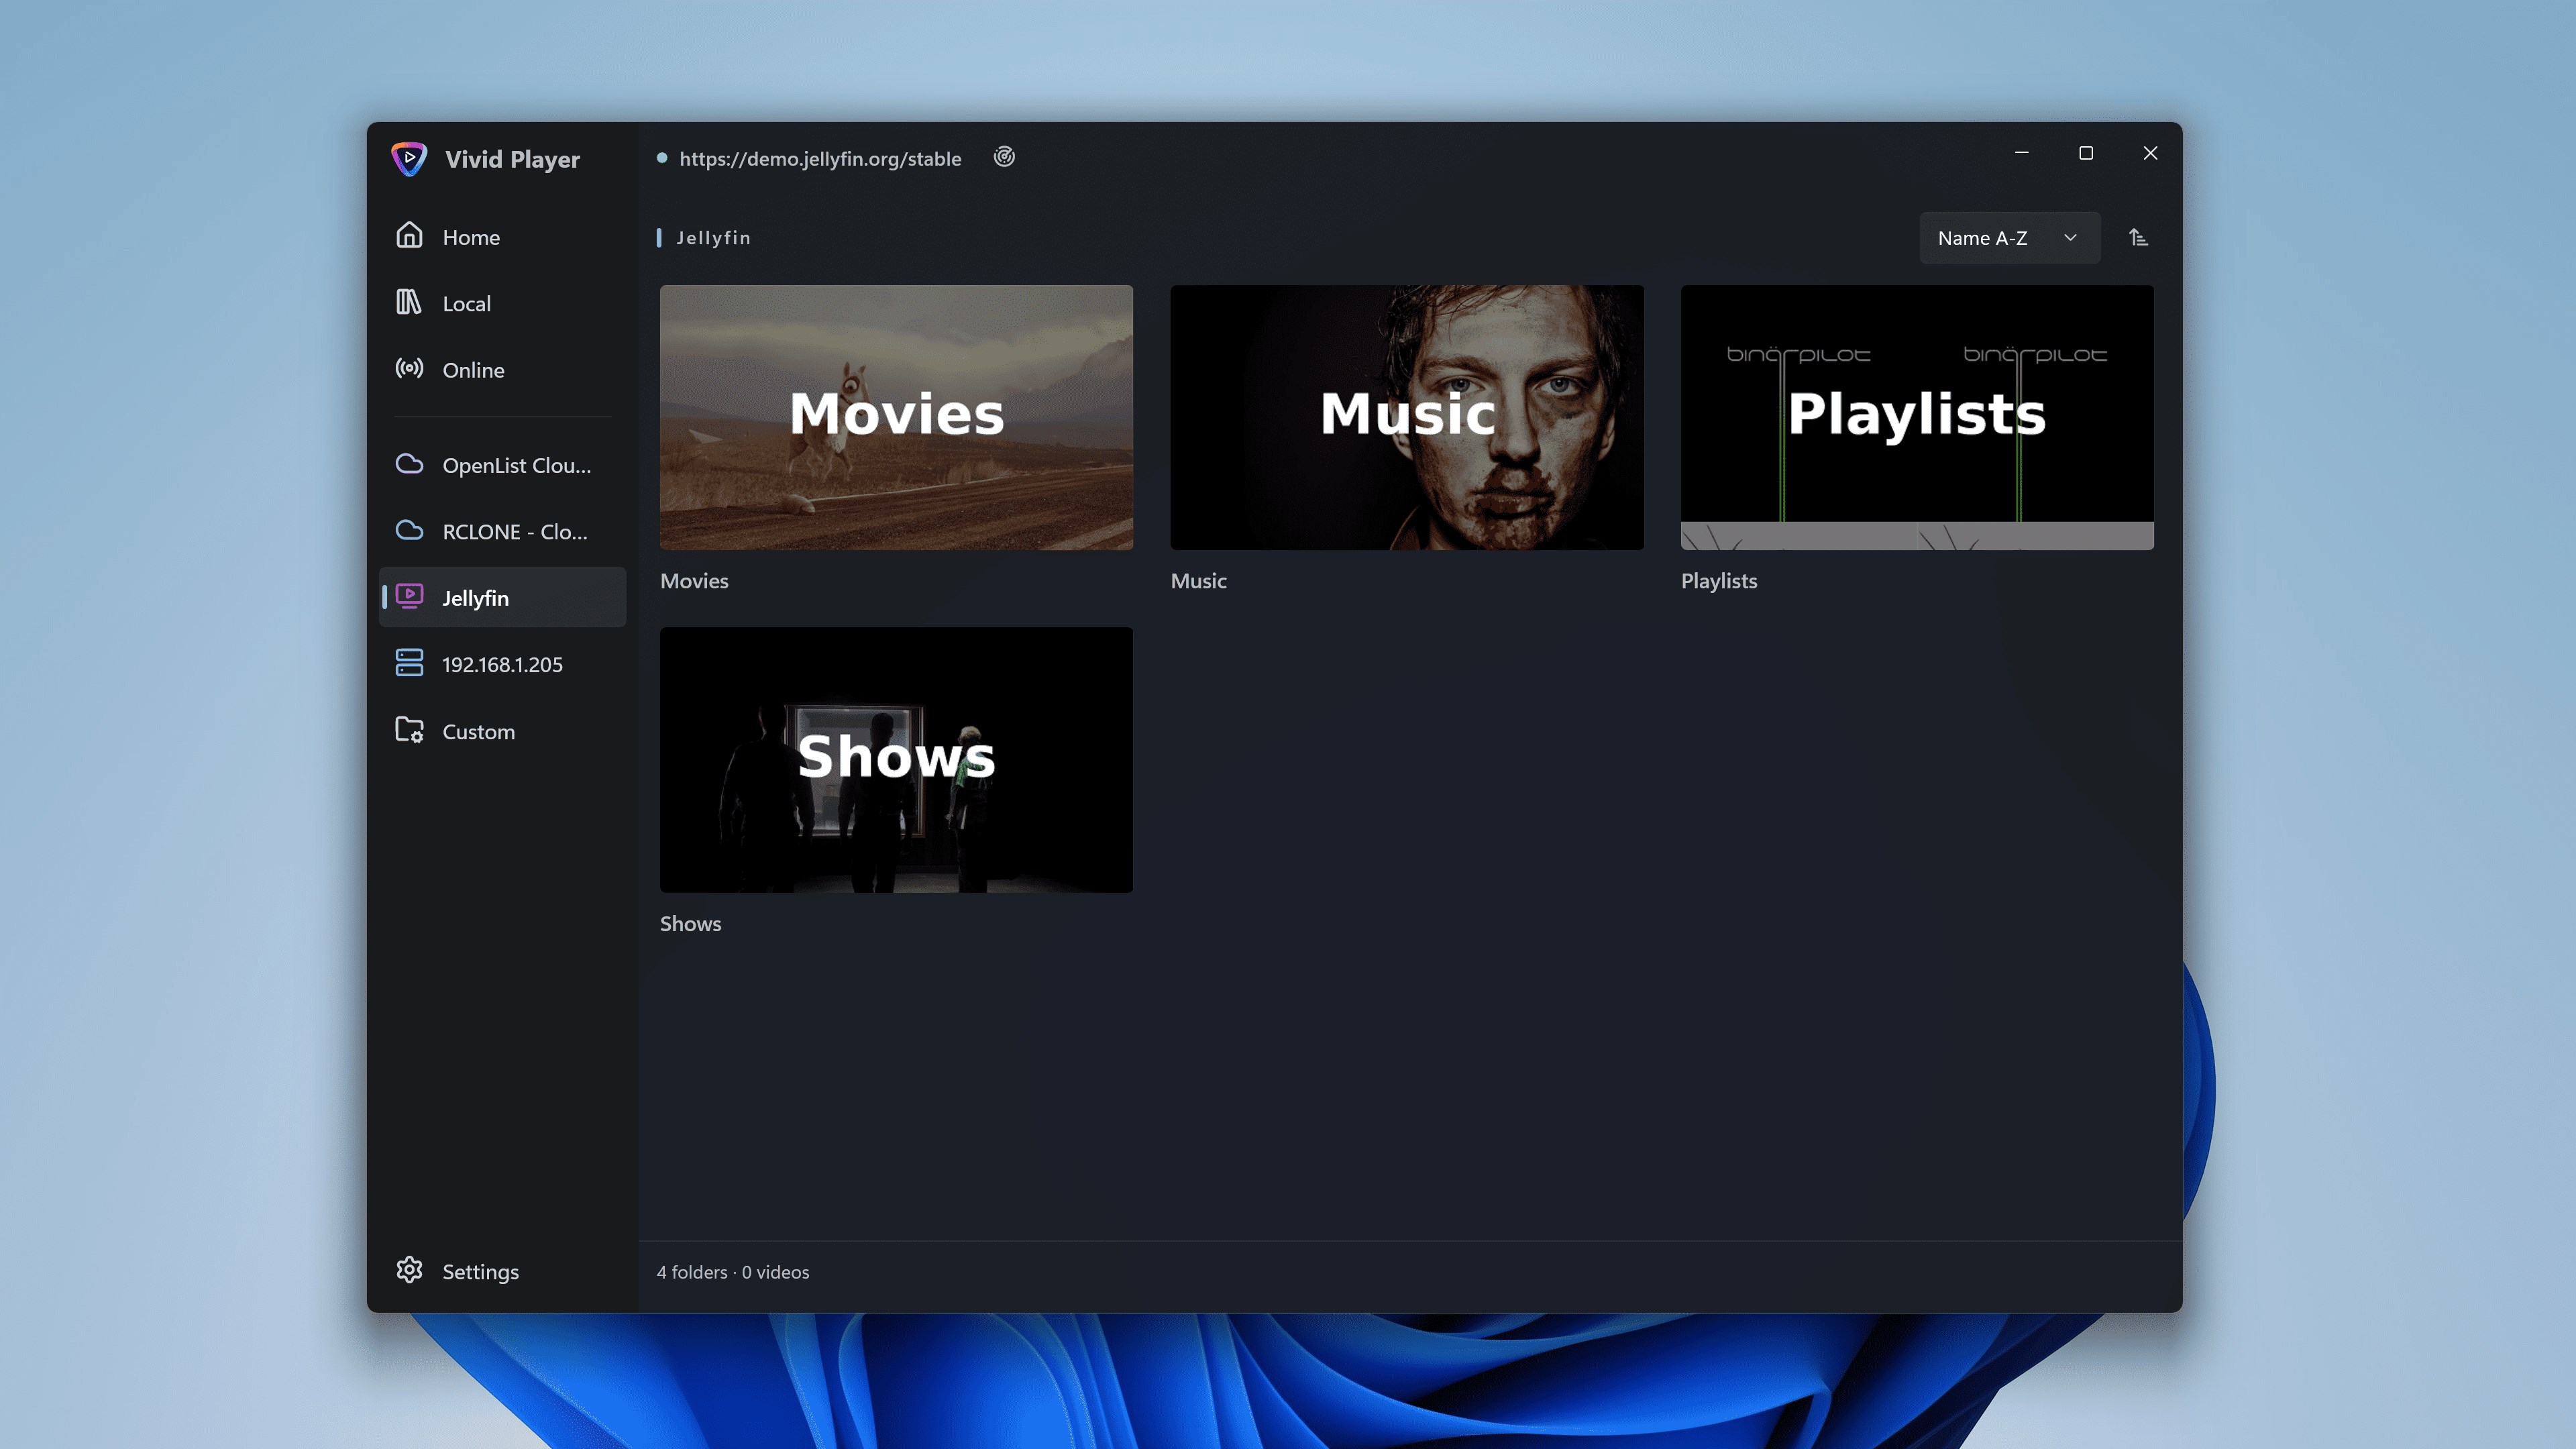Click the Local library books icon
Screen dimensions: 2576x1449
pos(409,302)
